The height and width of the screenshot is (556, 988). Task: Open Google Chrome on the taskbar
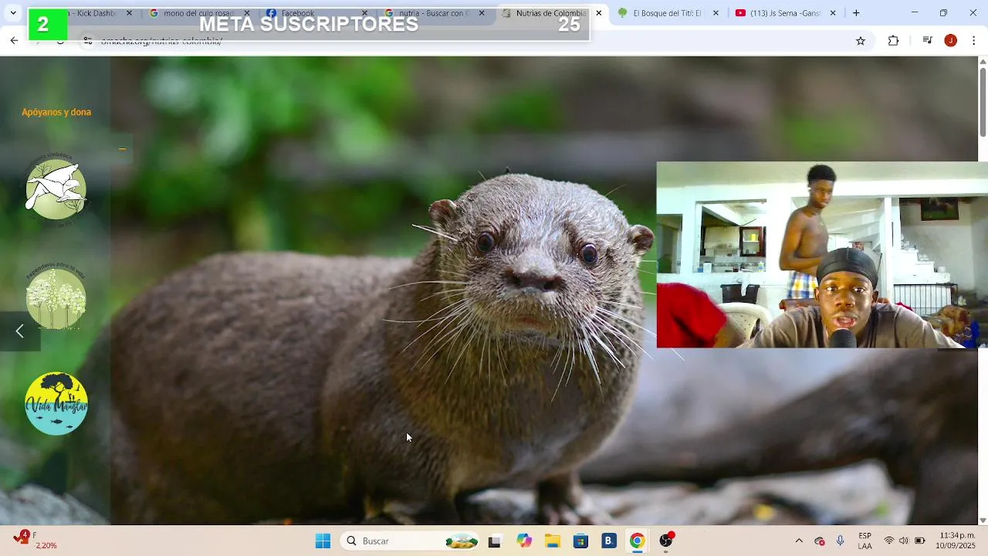click(637, 541)
